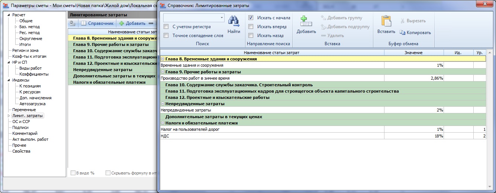This screenshot has width=496, height=193.
Task: Select the НДС row in the table
Action: point(271,136)
